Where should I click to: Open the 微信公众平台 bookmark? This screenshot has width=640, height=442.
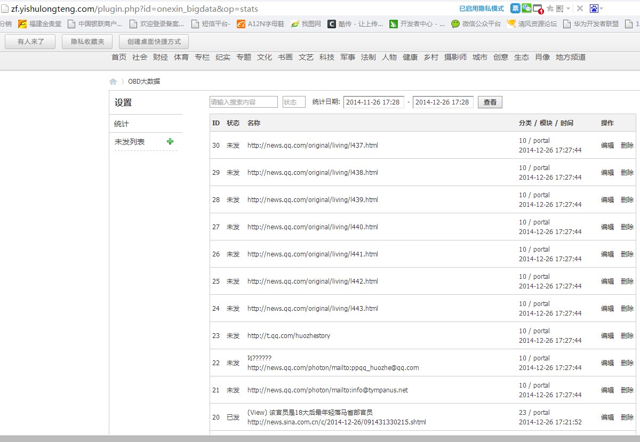point(476,23)
